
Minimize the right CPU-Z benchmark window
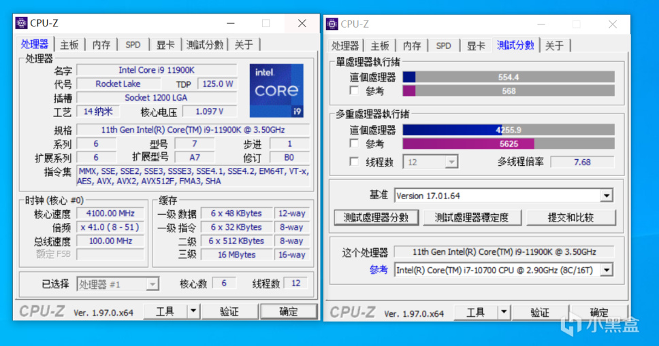[541, 24]
